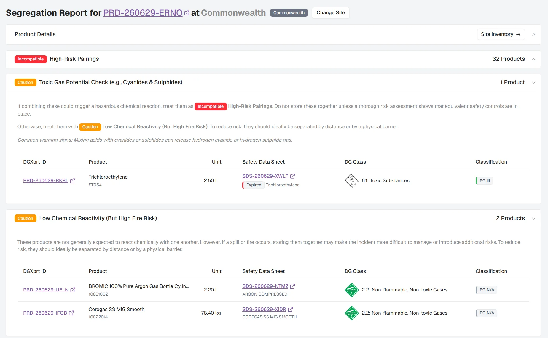Click PG N/A badge in the Argon row
Screen dimensions: 548x338
click(x=487, y=290)
